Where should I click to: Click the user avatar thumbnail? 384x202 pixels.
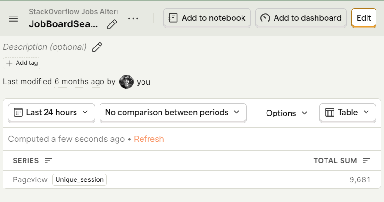point(126,82)
